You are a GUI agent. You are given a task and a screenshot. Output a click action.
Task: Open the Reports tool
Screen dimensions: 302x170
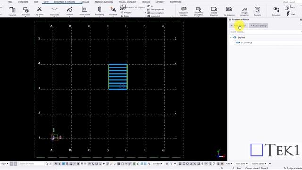click(258, 11)
